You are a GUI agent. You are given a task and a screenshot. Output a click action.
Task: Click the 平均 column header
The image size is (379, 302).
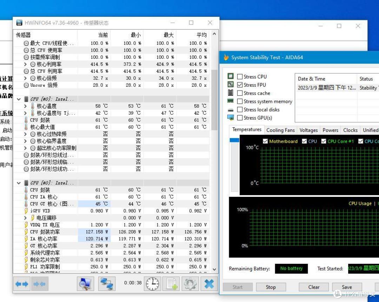click(193, 35)
